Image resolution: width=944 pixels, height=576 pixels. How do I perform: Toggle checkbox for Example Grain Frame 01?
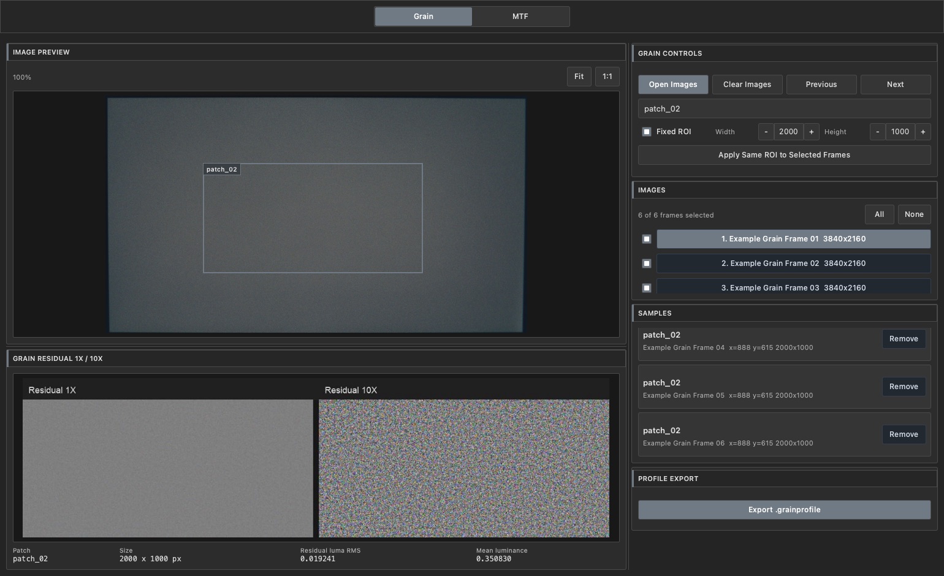click(x=647, y=239)
